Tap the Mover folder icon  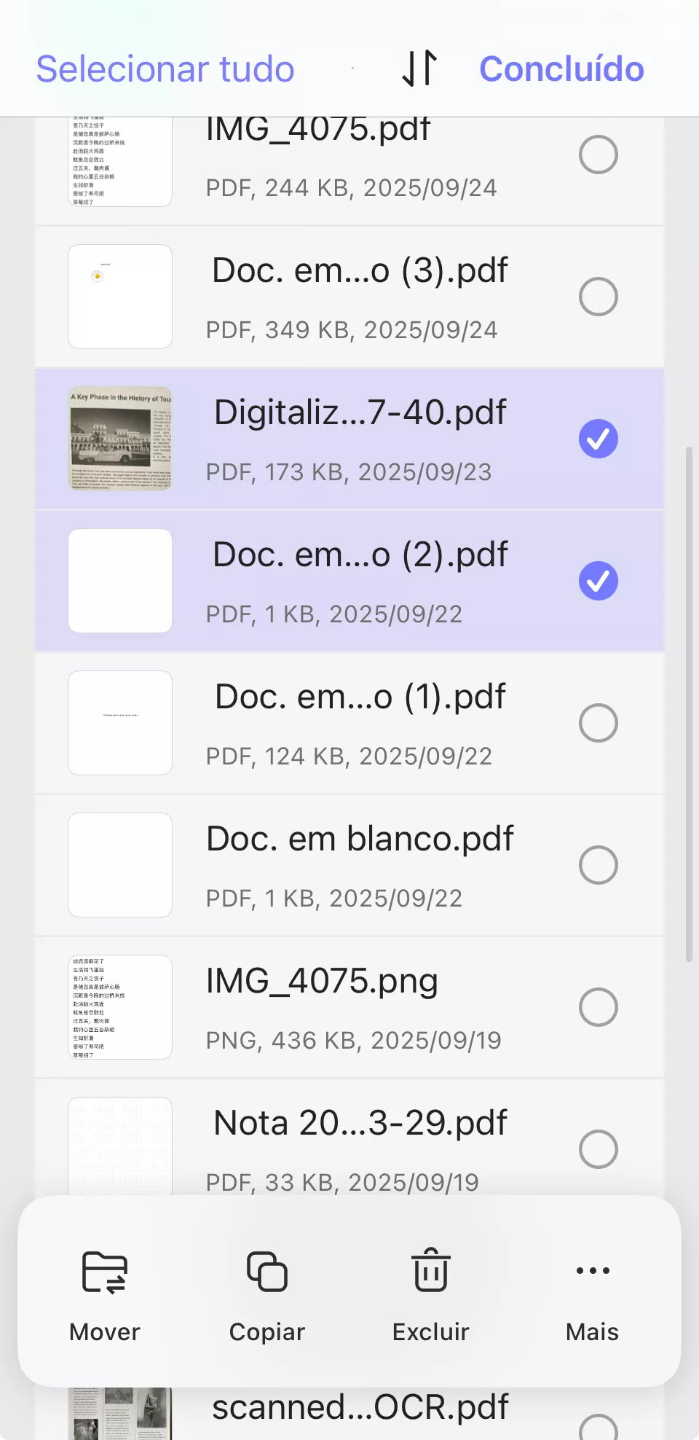tap(105, 1272)
